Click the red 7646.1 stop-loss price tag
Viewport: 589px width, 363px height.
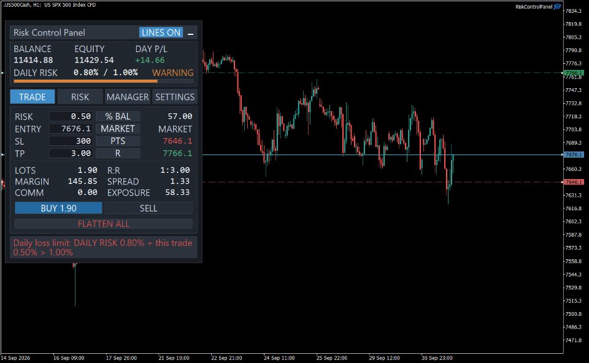pyautogui.click(x=573, y=182)
